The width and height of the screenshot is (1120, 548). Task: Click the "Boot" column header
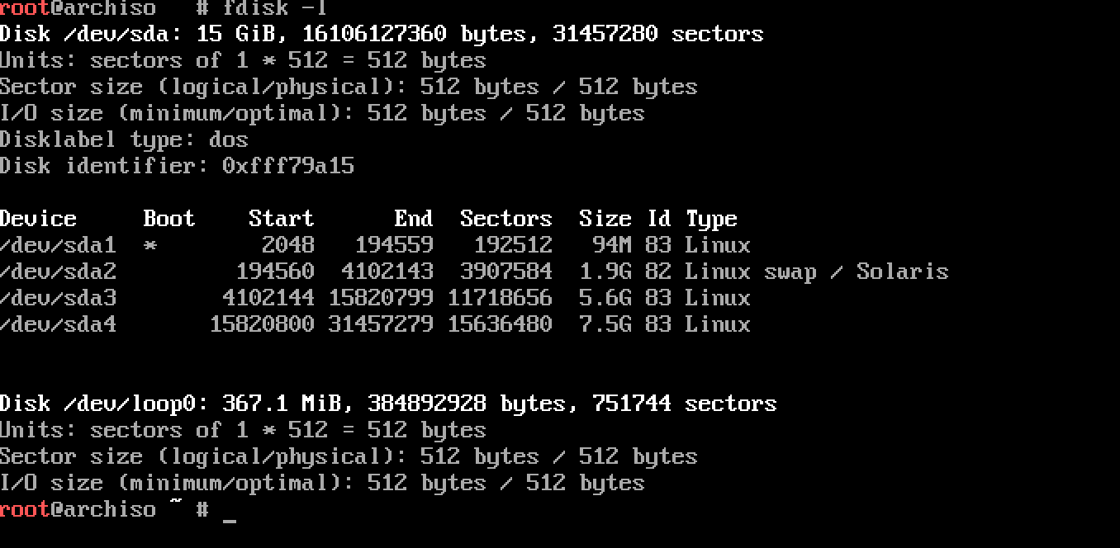[x=169, y=219]
